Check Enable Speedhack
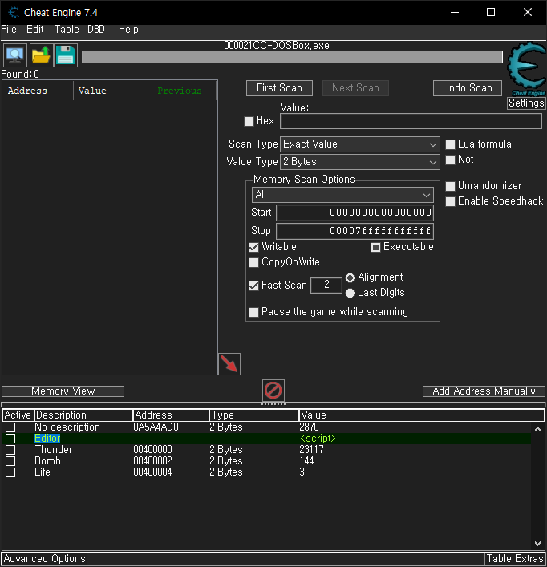 [x=450, y=201]
